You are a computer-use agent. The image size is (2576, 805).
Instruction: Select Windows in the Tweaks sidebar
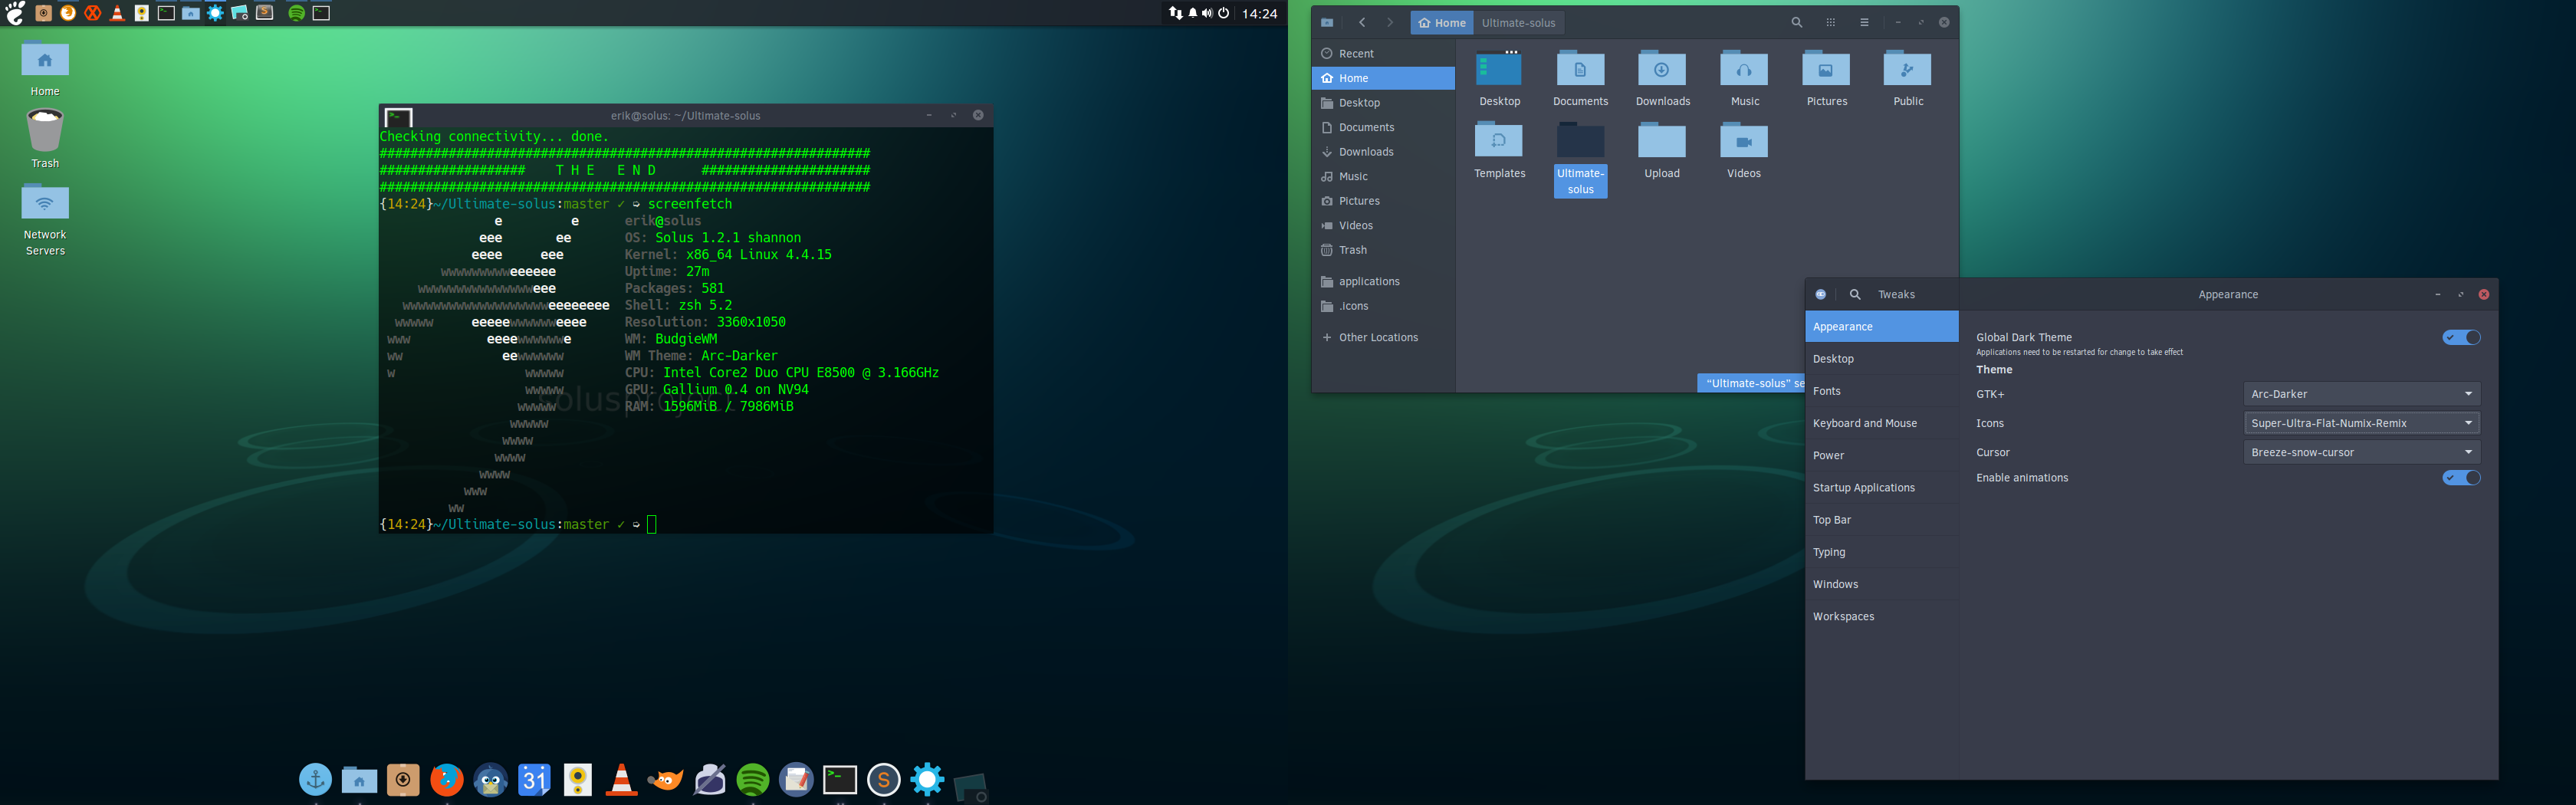pos(1882,584)
